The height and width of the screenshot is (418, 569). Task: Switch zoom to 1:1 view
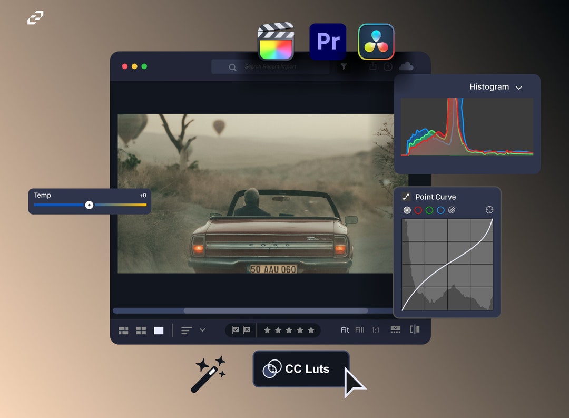(375, 330)
